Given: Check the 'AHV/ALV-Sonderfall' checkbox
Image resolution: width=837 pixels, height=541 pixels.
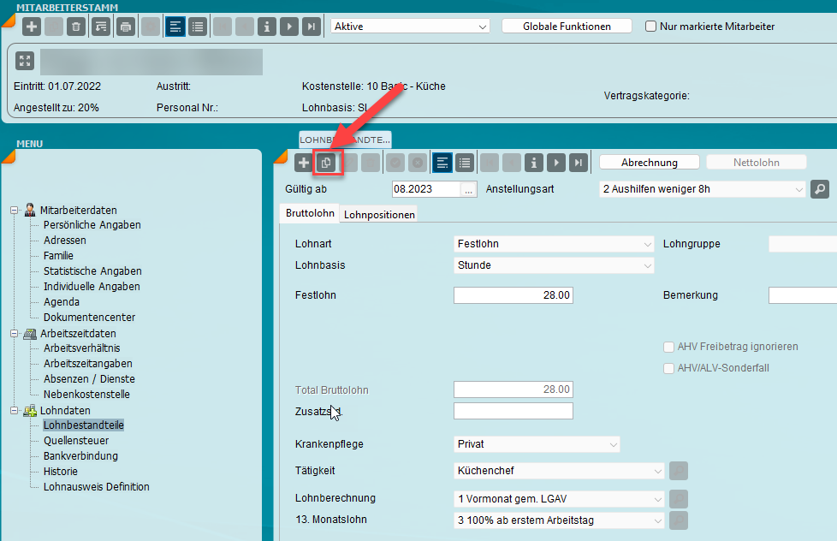Looking at the screenshot, I should click(x=669, y=368).
